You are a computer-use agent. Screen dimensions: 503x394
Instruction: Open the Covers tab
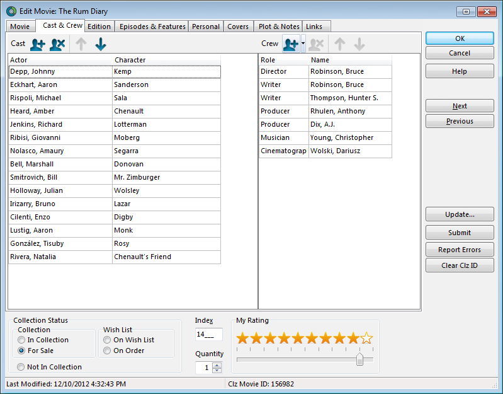pos(238,26)
